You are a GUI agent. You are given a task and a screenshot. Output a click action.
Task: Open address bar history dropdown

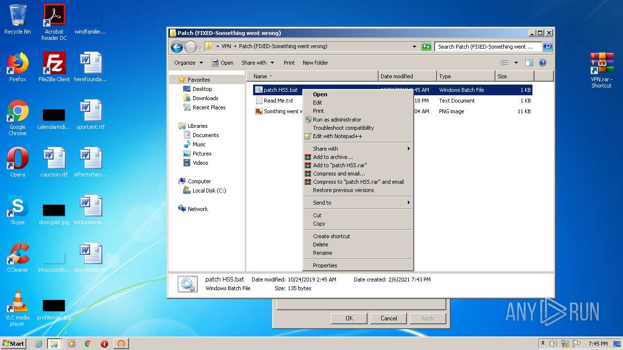click(x=414, y=47)
